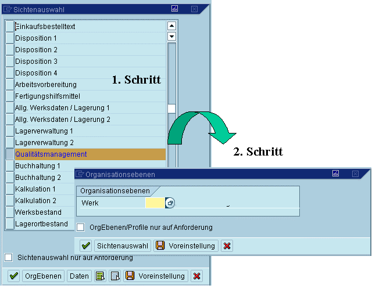376x296 pixels.
Task: Select Buchhaltung 1 in the view list
Action: (x=38, y=166)
